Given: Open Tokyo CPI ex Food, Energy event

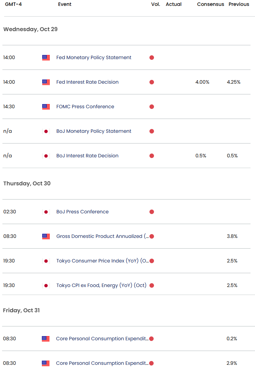Looking at the screenshot, I should click(x=101, y=286).
